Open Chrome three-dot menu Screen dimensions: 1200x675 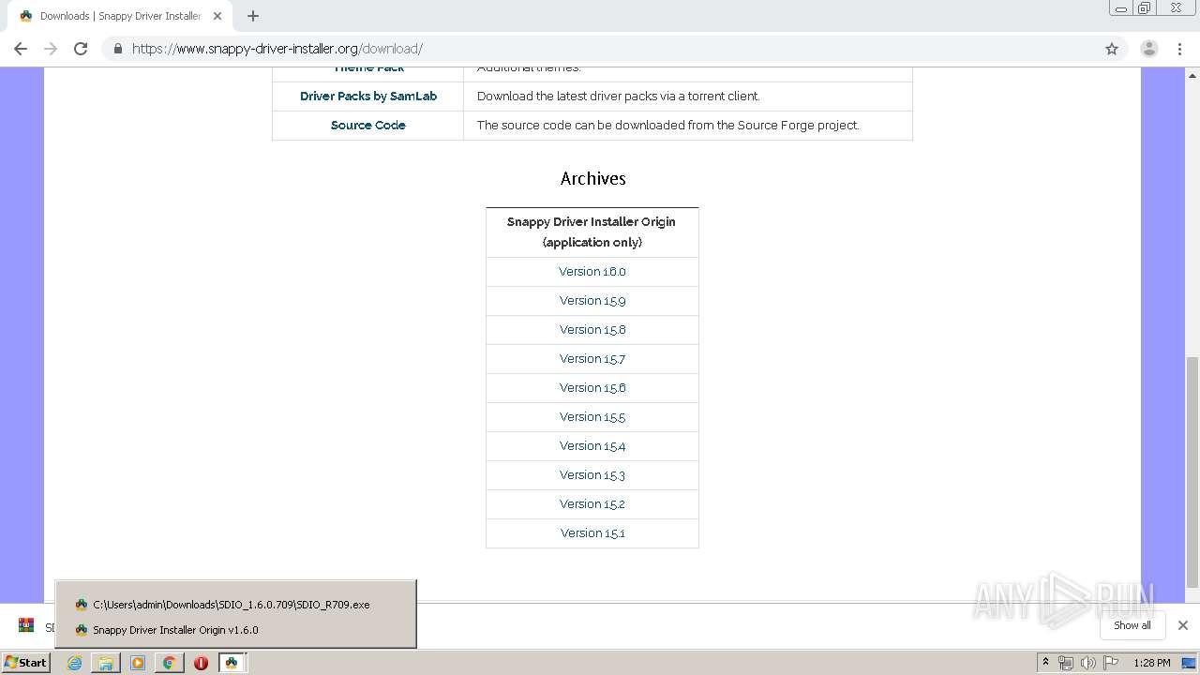(1180, 49)
